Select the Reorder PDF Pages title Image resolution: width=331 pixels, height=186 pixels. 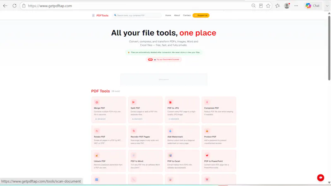(x=140, y=137)
